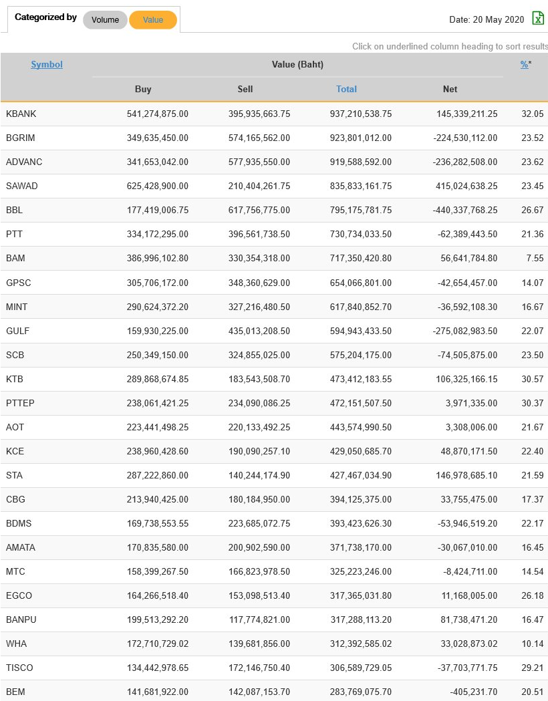Click the BANPU symbol

coord(21,619)
